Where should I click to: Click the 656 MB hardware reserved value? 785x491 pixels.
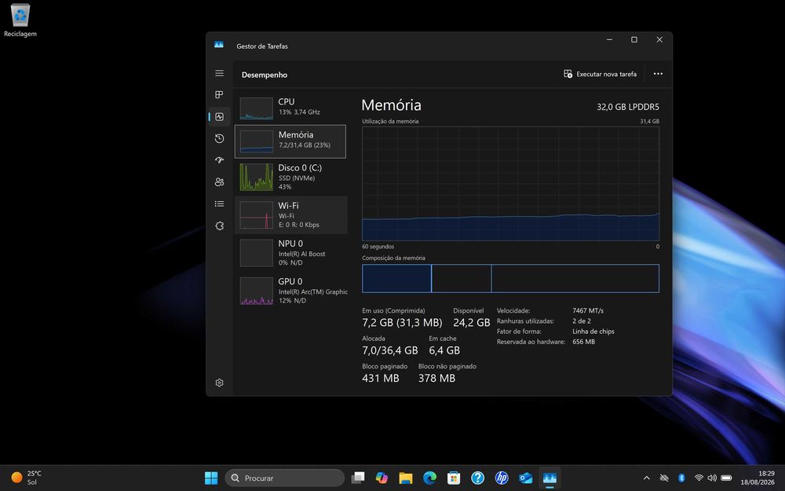[584, 342]
